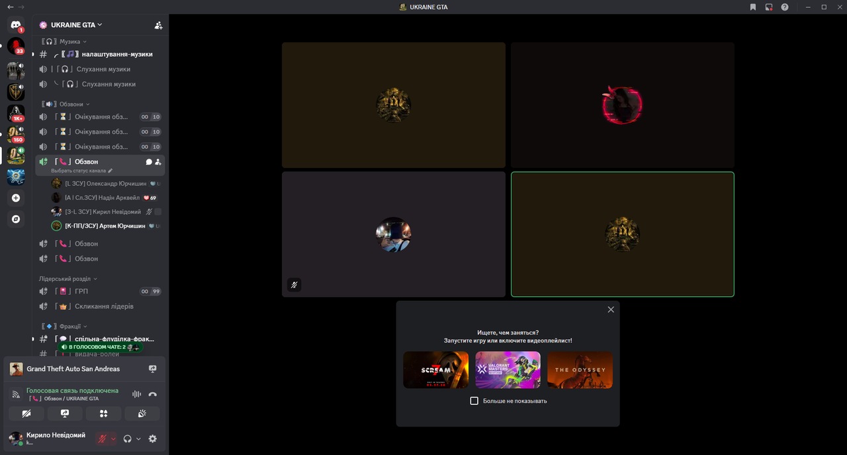Screen dimensions: 847x455
Task: Open the Activities shapes button
Action: (x=103, y=413)
